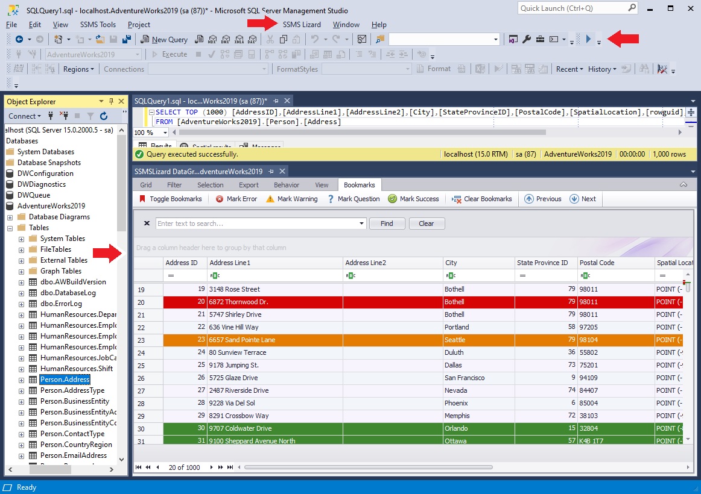Screen dimensions: 701x494
Task: Click the Find button
Action: [387, 224]
